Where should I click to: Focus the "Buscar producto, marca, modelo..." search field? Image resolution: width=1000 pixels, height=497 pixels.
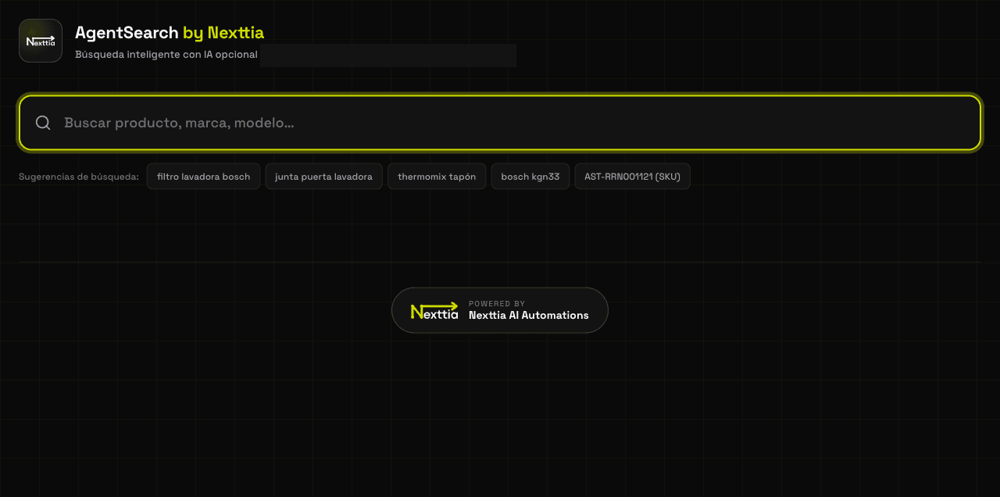click(x=500, y=123)
